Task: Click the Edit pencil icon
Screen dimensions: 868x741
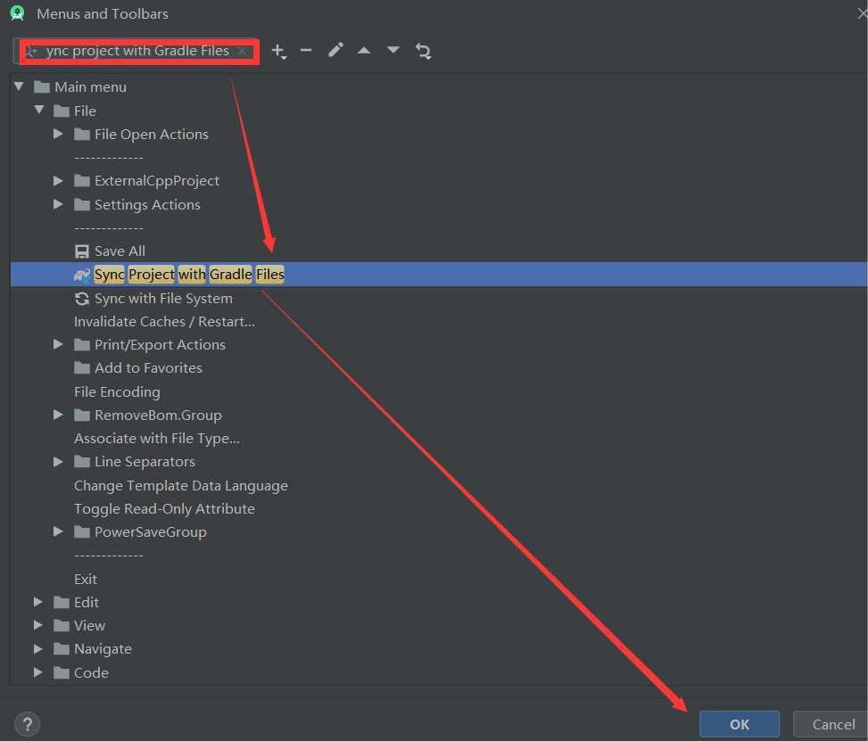Action: (x=335, y=50)
